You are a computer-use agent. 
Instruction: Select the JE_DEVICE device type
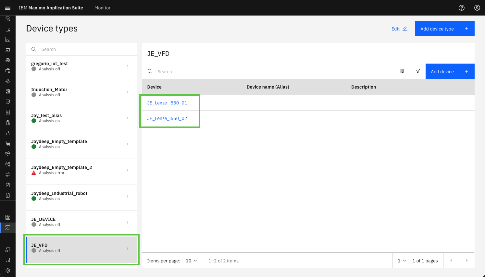[x=81, y=224]
